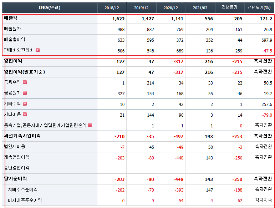This screenshot has height=208, width=275.
Task: Click the IFRS(연결) column header
Action: pos(49,7)
